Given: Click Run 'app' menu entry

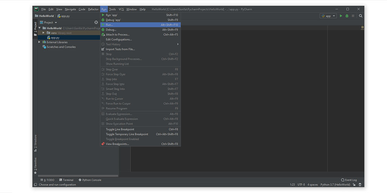Looking at the screenshot, I should click(x=141, y=15).
